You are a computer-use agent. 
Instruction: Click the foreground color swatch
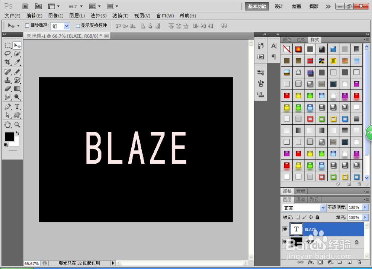coord(10,137)
